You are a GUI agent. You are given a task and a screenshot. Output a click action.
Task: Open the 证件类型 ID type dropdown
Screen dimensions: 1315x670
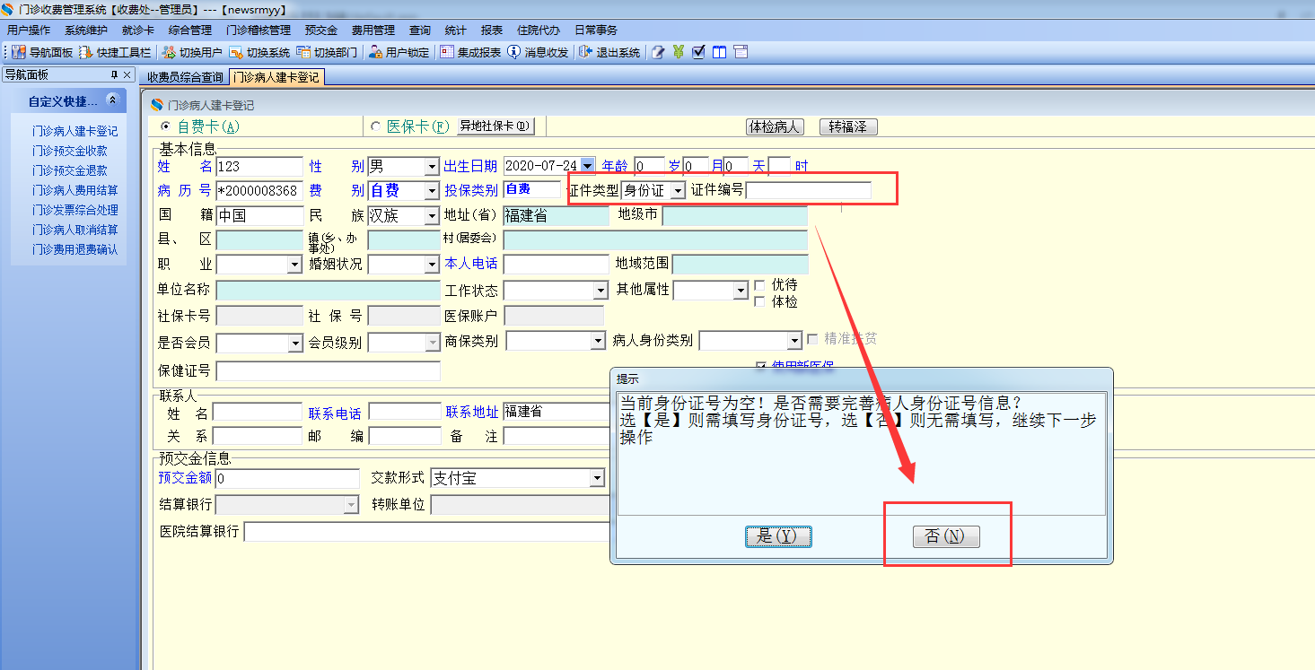[x=677, y=191]
